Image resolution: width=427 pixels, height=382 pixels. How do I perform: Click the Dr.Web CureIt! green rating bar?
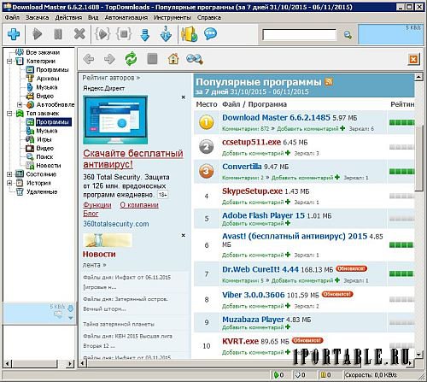401,273
